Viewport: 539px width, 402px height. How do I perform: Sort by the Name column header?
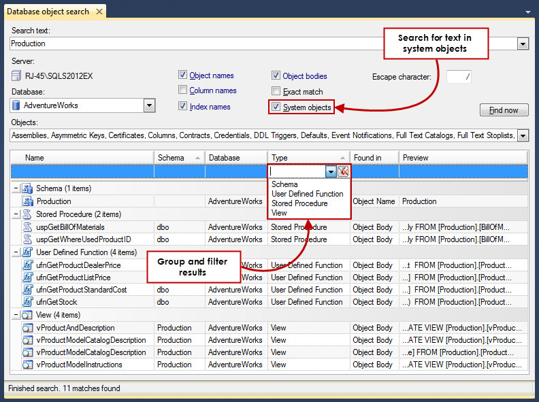coord(82,158)
